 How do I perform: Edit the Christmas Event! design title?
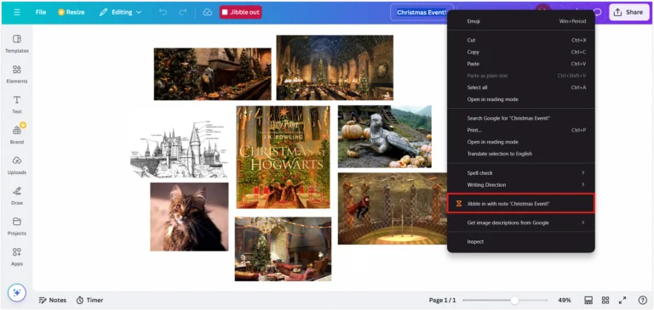click(422, 12)
